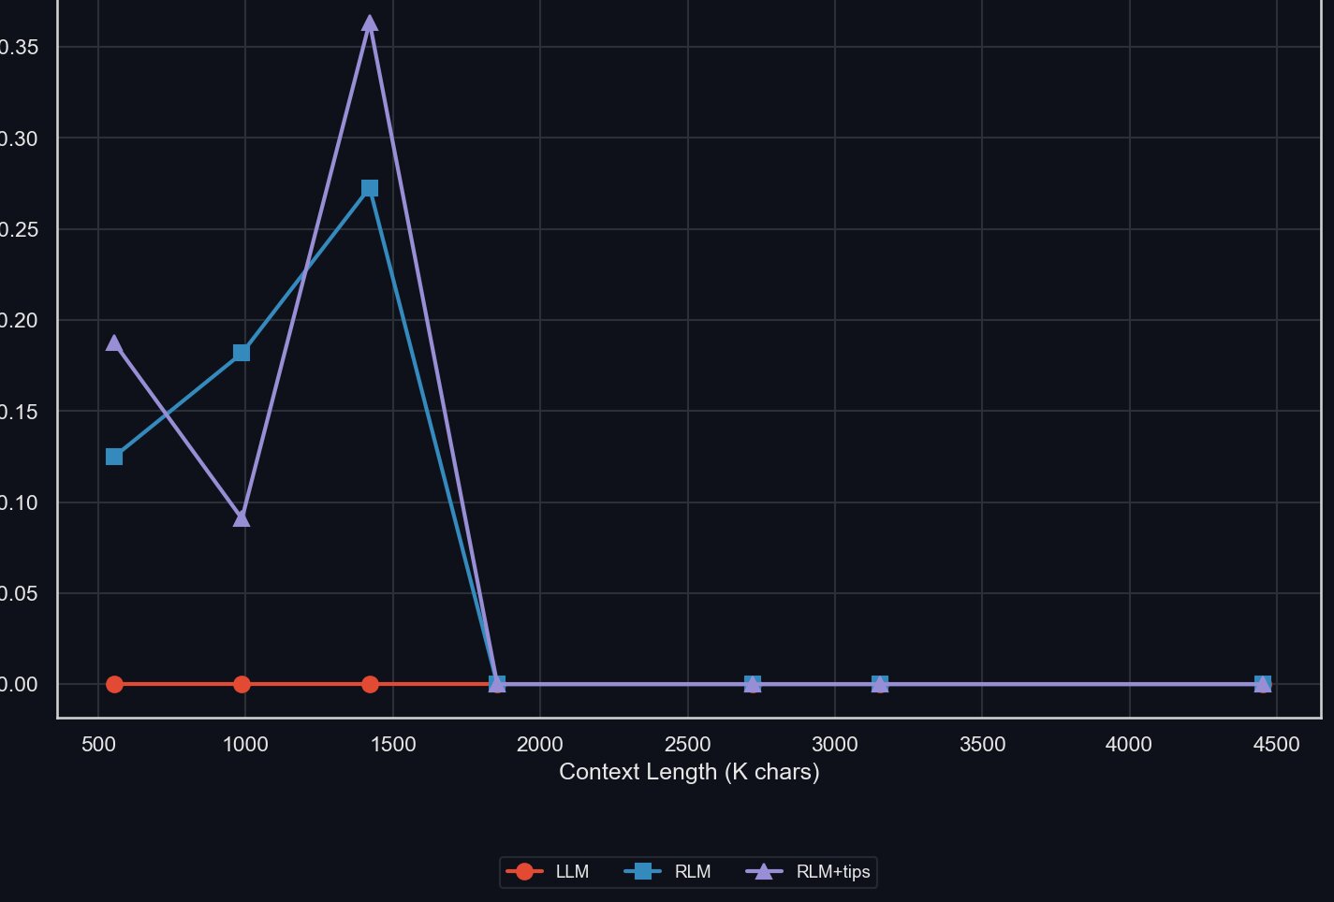Click the x-axis tick label 2000
This screenshot has height=902, width=1334.
[x=540, y=745]
